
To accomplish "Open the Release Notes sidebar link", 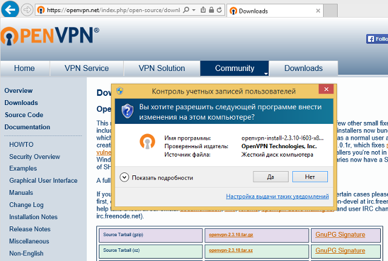I will point(30,229).
